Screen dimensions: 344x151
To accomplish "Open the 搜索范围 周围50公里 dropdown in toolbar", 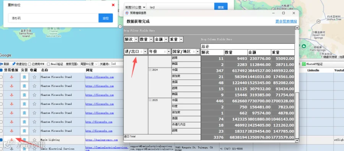I will click(89, 64).
